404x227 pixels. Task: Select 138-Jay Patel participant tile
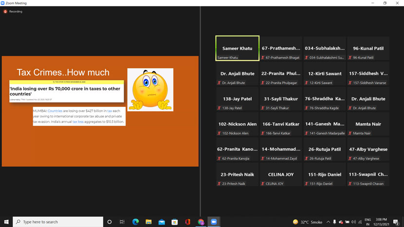pyautogui.click(x=238, y=99)
